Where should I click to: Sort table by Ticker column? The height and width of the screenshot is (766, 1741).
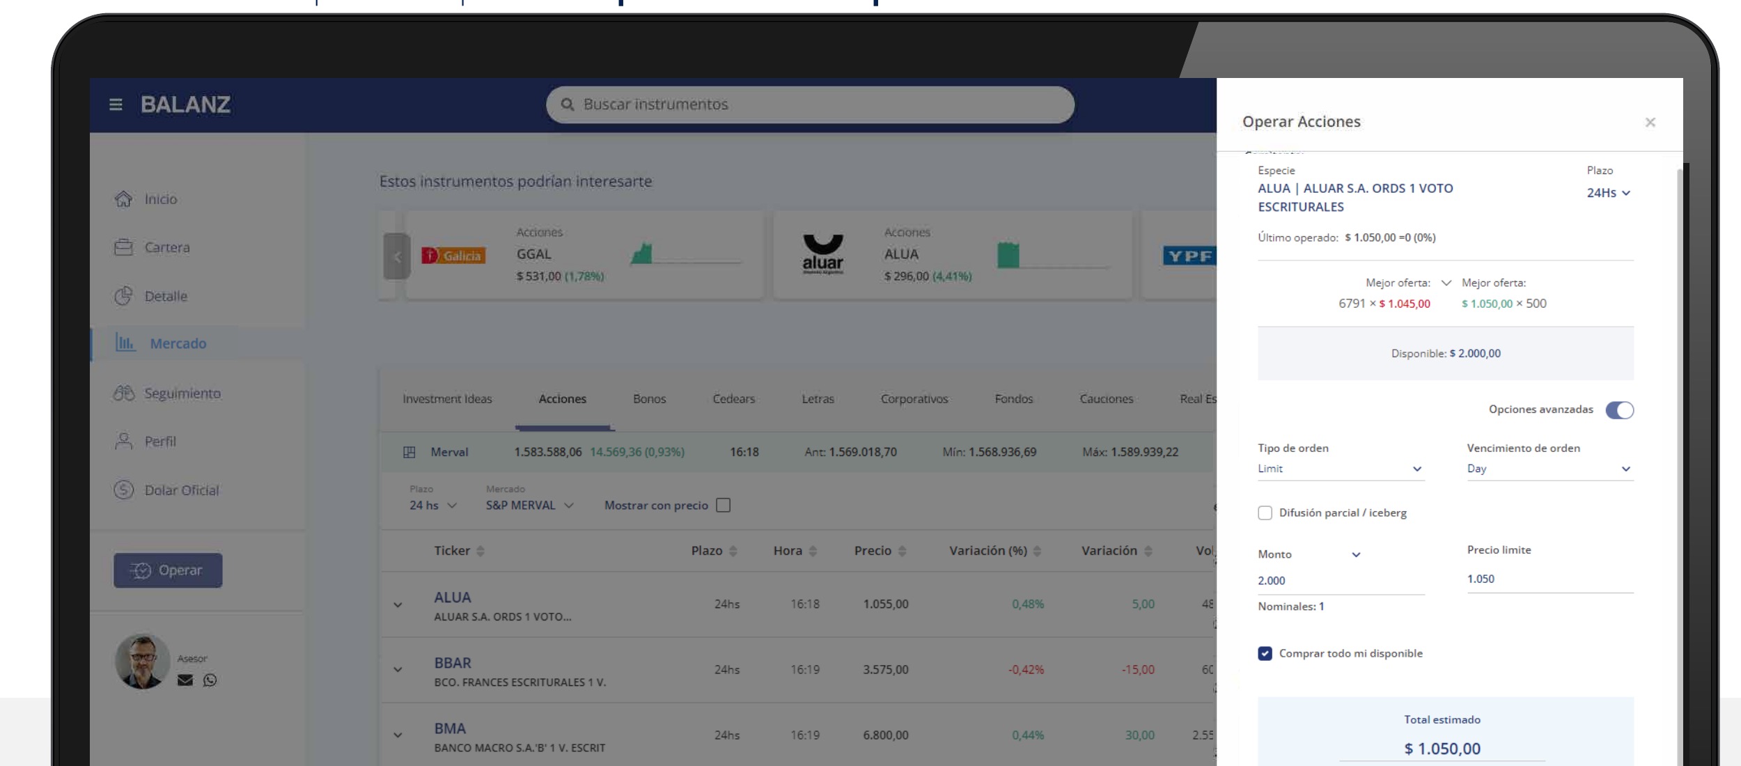click(481, 551)
